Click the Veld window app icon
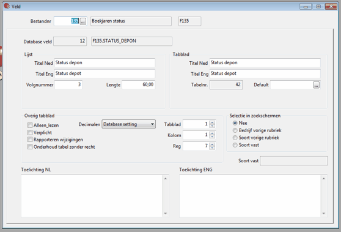Image resolution: width=341 pixels, height=232 pixels. pyautogui.click(x=7, y=6)
